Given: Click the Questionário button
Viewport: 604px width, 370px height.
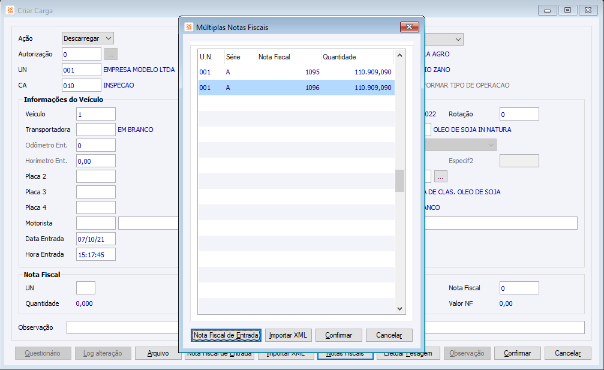Looking at the screenshot, I should (43, 353).
